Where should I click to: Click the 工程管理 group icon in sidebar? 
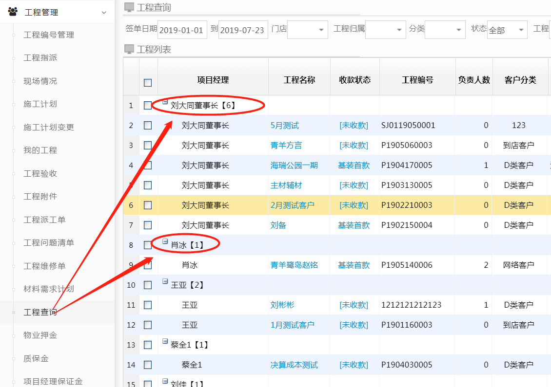click(12, 12)
